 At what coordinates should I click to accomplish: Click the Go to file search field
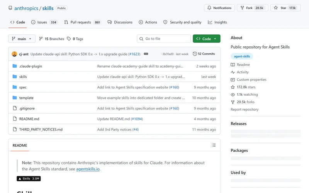click(x=164, y=39)
